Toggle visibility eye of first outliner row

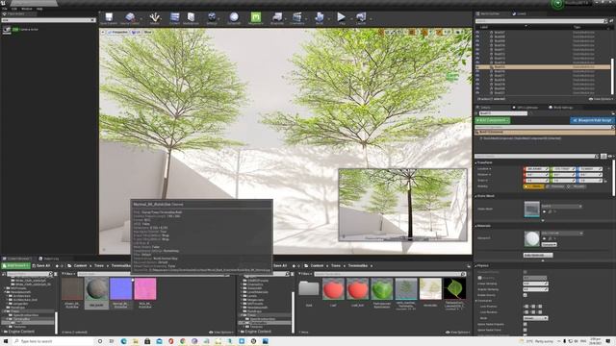coord(477,32)
